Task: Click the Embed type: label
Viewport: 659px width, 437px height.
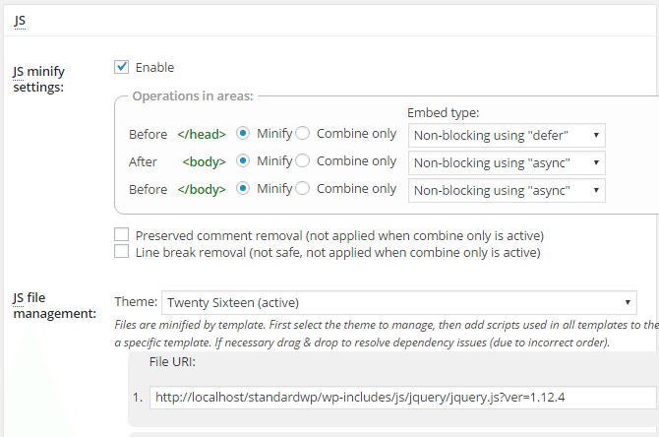Action: [x=443, y=113]
